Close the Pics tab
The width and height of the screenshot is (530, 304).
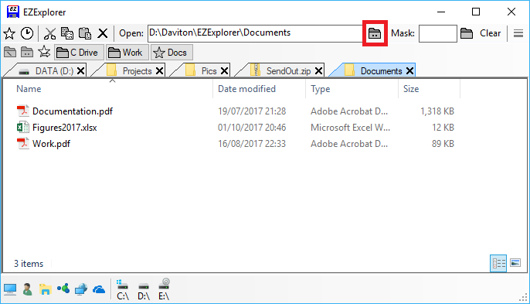pos(224,70)
